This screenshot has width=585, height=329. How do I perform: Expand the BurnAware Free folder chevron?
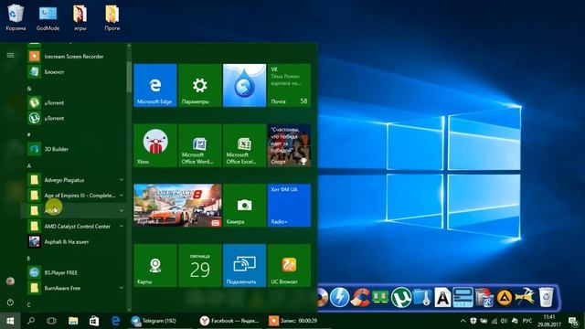(x=122, y=288)
